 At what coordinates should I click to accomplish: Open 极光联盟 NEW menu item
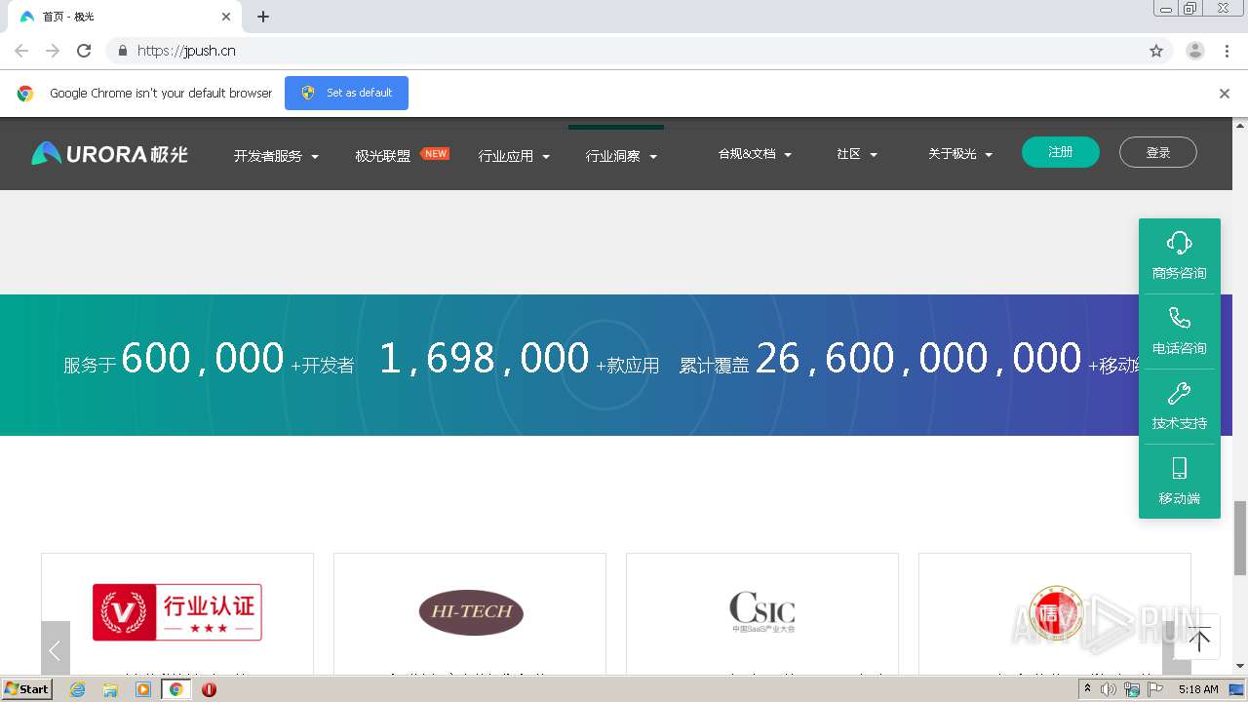tap(402, 155)
